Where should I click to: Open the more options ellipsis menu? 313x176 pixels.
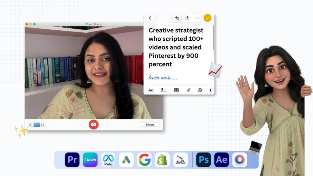[197, 18]
